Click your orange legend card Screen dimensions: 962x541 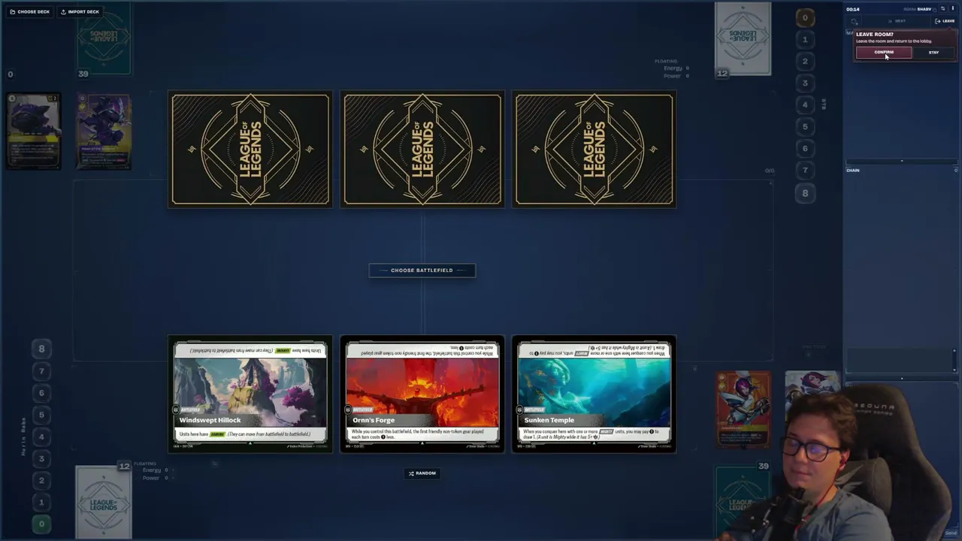pos(743,410)
